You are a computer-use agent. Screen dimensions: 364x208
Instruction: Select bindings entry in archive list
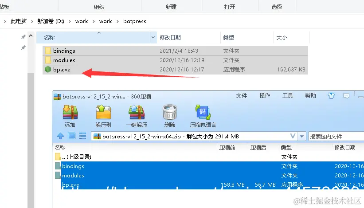(73, 166)
